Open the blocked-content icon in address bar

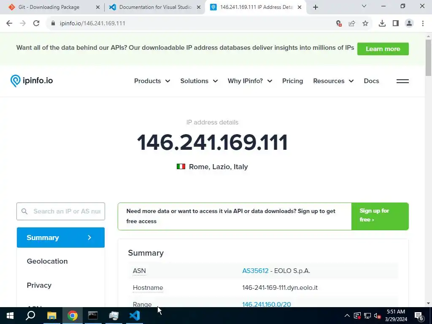pyautogui.click(x=339, y=24)
